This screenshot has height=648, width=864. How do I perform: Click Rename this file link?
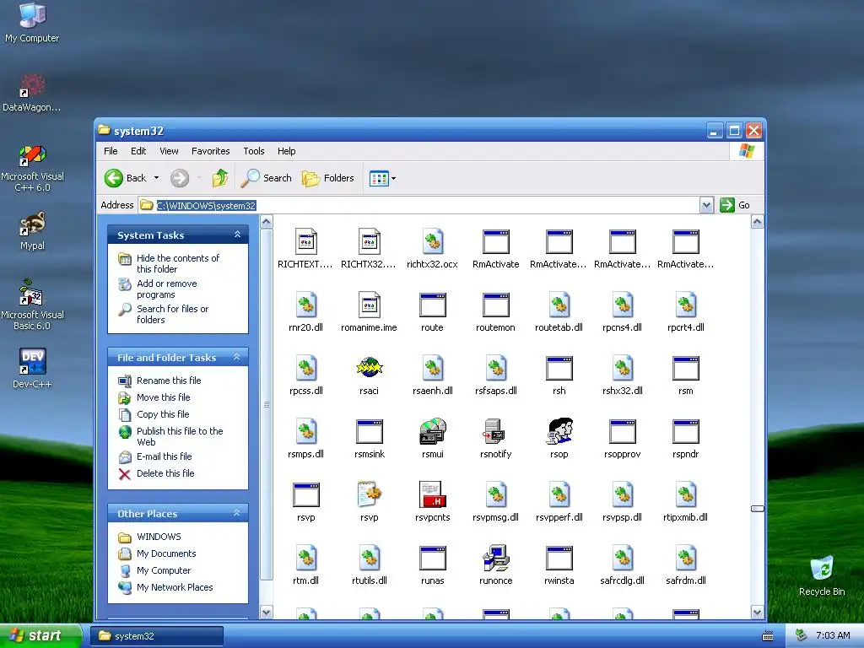point(169,381)
